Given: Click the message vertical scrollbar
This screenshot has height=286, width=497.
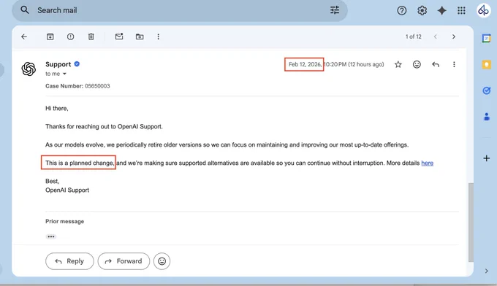Looking at the screenshot, I should [x=471, y=222].
